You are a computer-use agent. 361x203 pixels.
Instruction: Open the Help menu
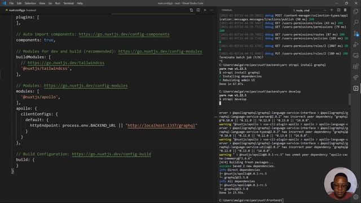coord(80,3)
